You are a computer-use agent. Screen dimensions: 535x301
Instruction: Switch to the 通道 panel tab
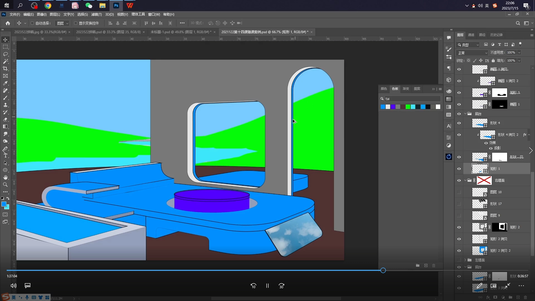[x=471, y=35]
